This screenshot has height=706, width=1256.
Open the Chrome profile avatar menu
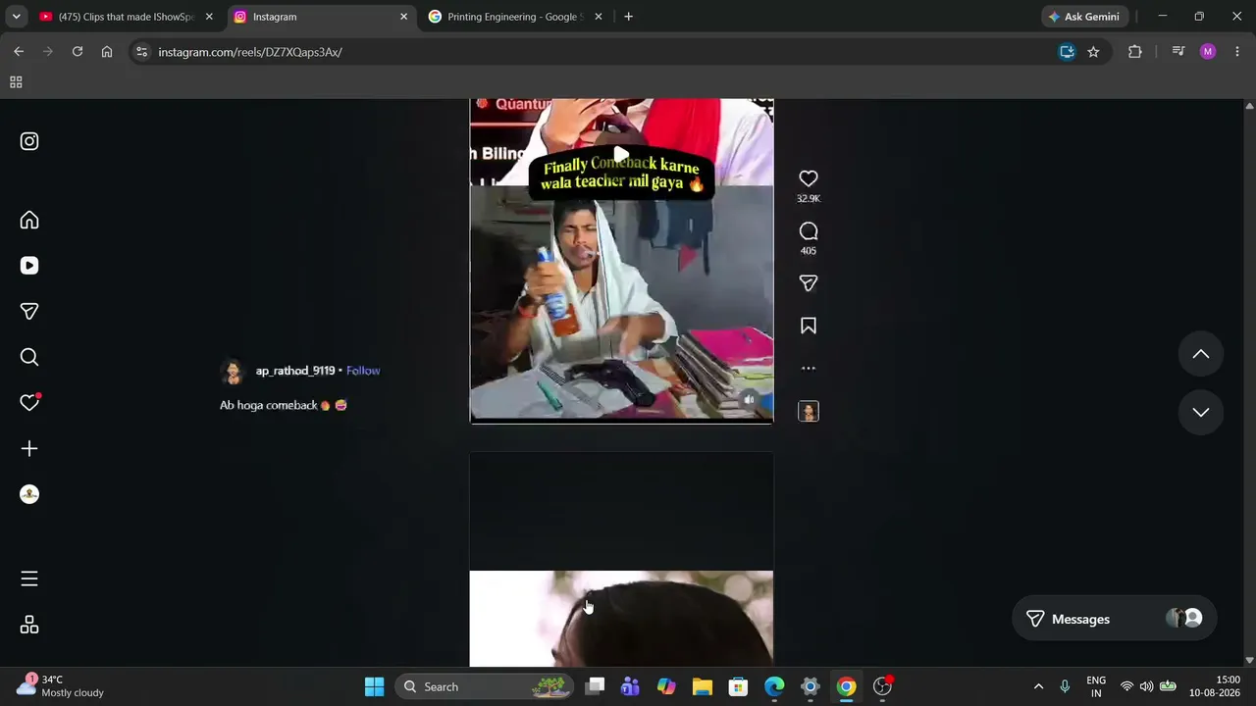click(1208, 52)
